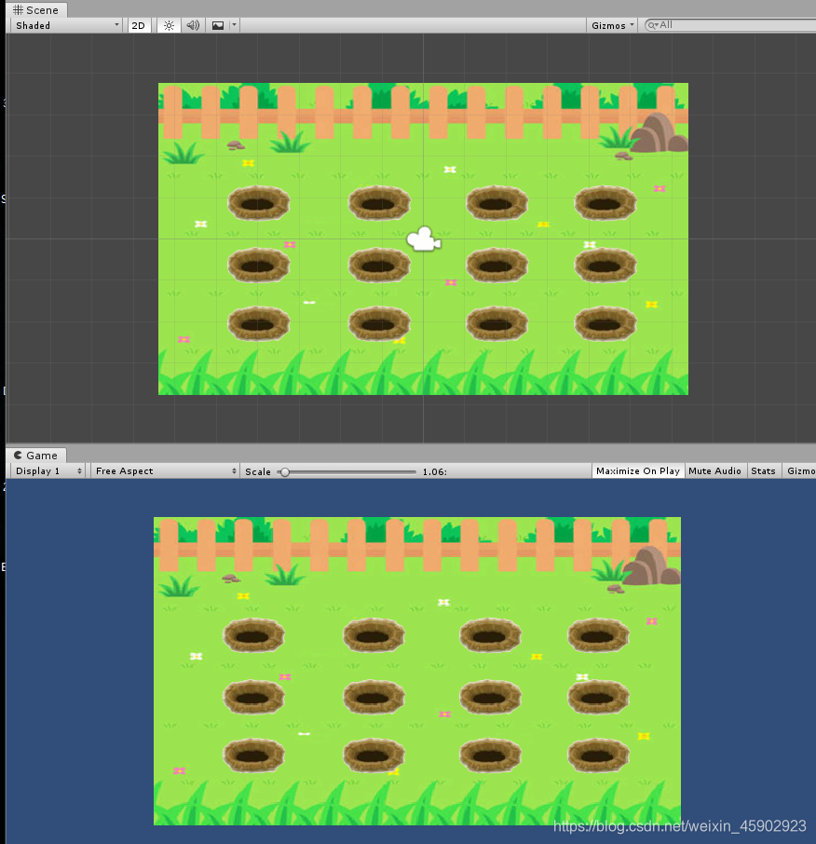Select the rock sprite in Scene view
Screen dimensions: 816x844
click(x=659, y=132)
